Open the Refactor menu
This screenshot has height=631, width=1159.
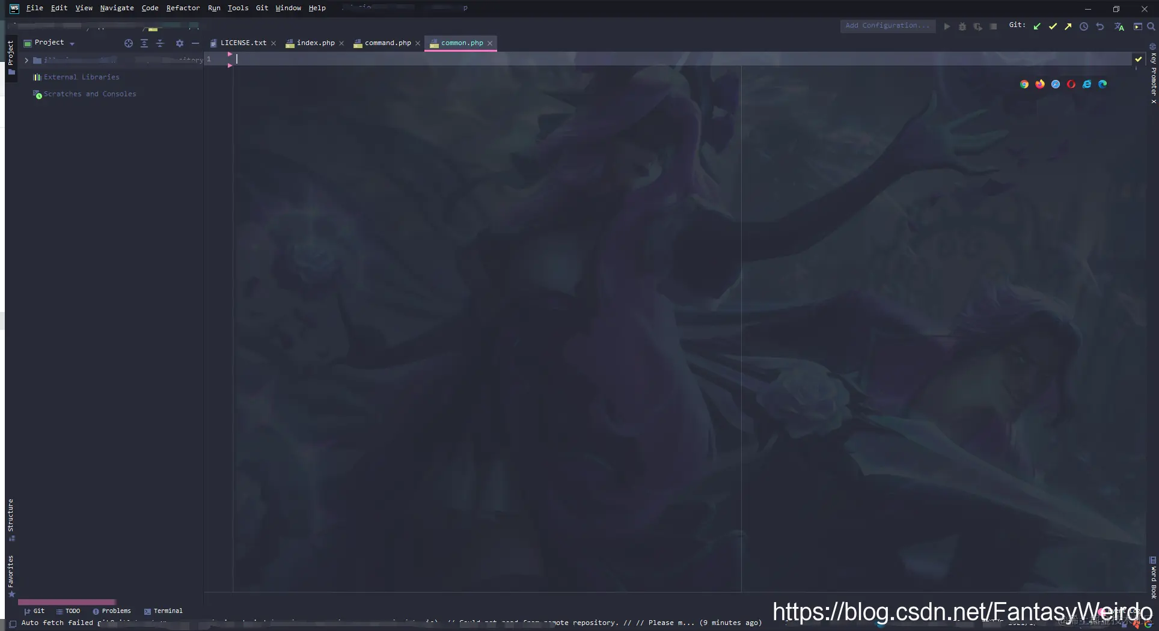pyautogui.click(x=183, y=8)
